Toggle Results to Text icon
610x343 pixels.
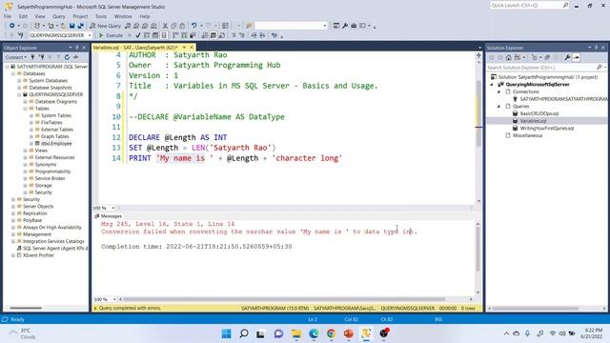[x=205, y=35]
